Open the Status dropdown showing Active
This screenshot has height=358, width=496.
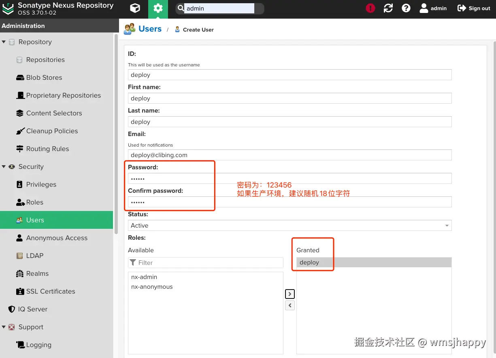point(290,226)
